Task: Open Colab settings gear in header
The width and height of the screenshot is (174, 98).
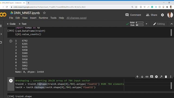Action: point(163,15)
